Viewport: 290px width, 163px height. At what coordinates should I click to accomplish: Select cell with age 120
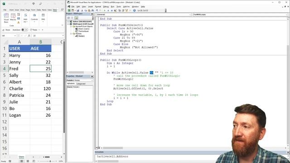40,89
